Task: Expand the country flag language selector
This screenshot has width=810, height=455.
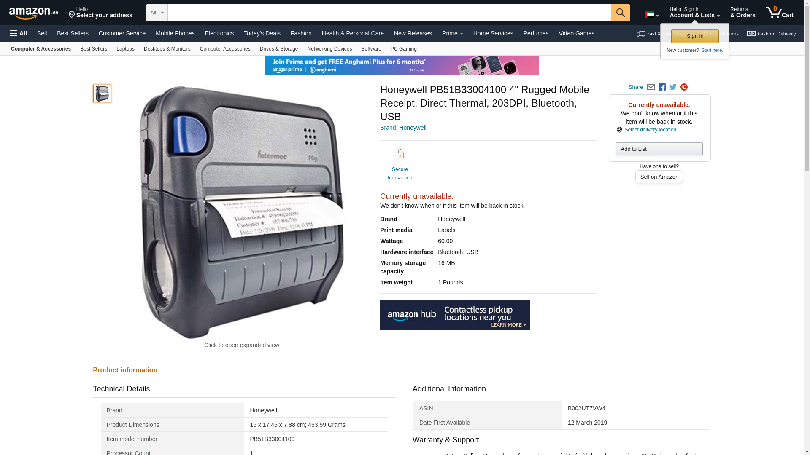Action: (x=652, y=15)
